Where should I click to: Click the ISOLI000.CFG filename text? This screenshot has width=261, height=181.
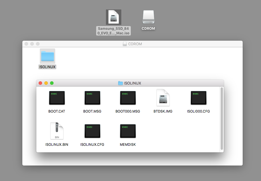click(x=198, y=111)
